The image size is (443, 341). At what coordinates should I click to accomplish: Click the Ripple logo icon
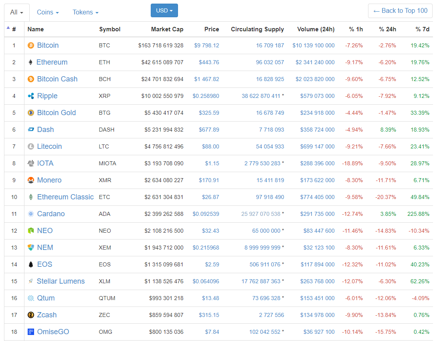coord(31,96)
